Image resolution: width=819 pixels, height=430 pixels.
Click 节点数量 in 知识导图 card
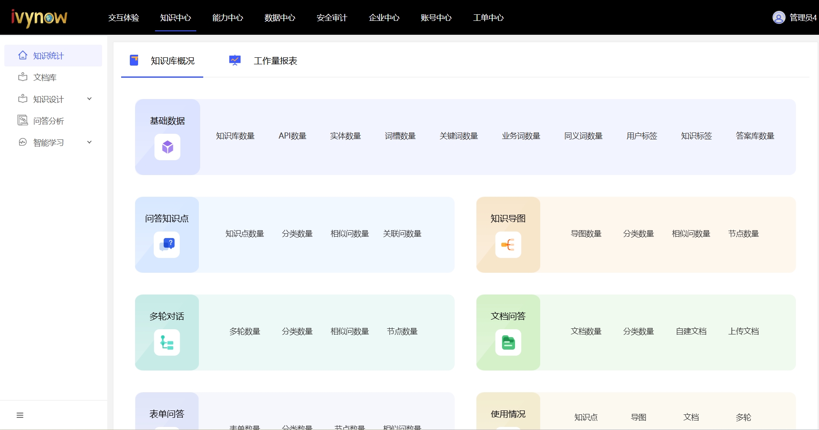744,234
